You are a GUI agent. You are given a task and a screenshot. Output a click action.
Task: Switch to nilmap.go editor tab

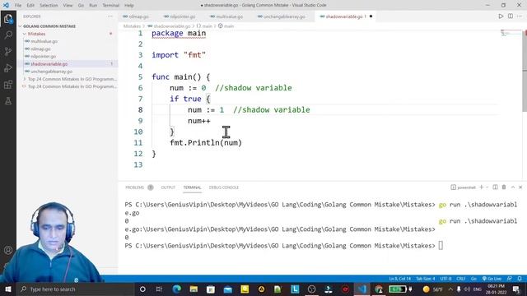(138, 16)
